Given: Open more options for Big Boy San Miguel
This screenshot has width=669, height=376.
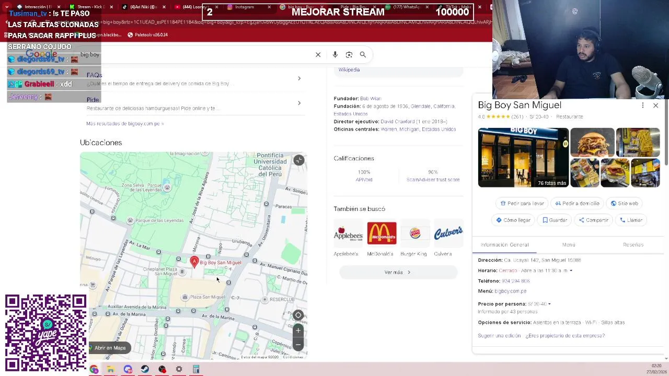Looking at the screenshot, I should tap(643, 105).
